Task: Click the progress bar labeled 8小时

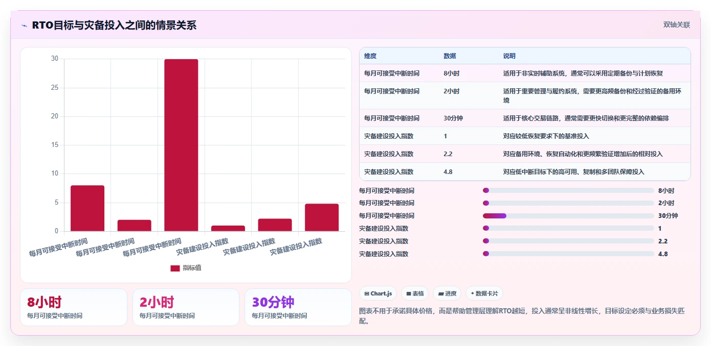Action: 568,190
